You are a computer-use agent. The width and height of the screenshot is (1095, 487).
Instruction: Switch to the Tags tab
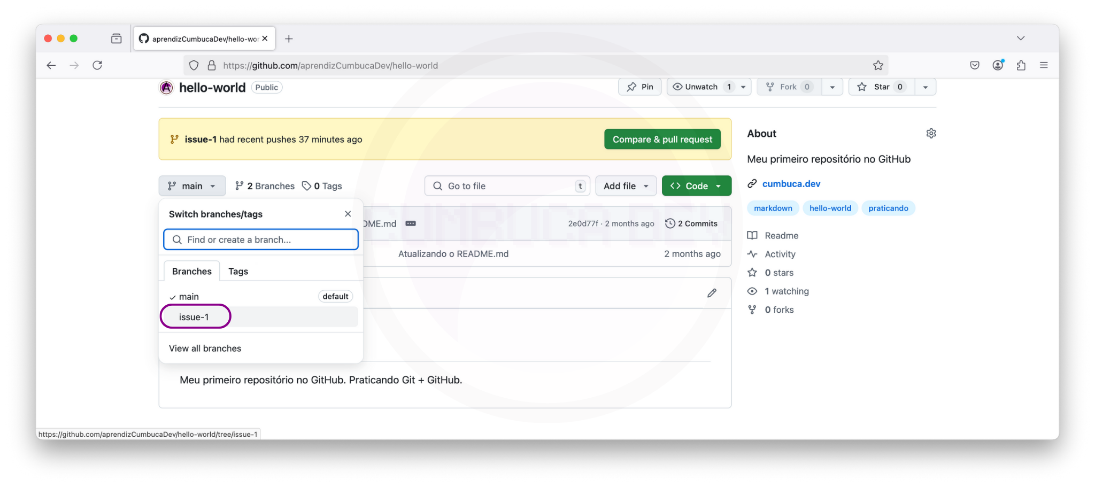[x=238, y=272]
